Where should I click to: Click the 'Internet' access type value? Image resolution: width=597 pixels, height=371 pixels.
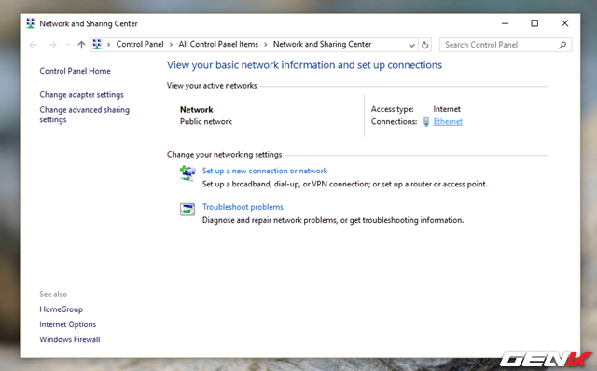[447, 109]
